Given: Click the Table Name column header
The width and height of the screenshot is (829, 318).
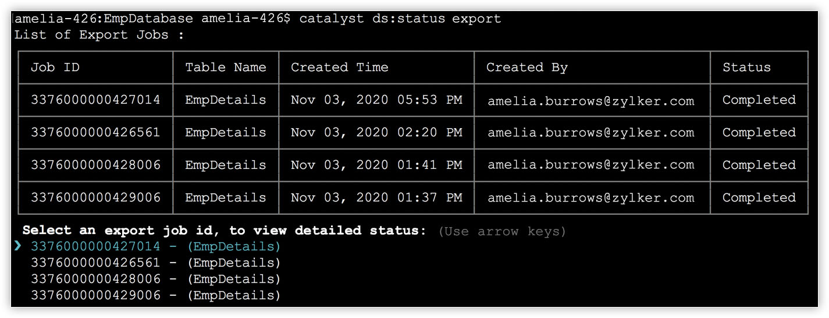Looking at the screenshot, I should (x=226, y=67).
